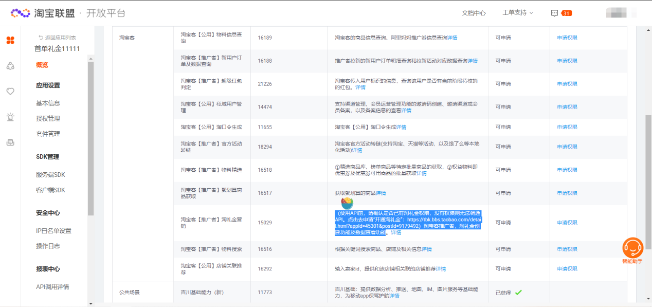Viewport: 652px width, 307px height.
Task: Click 申请权限 for 淘礼金营销 row
Action: (x=567, y=223)
